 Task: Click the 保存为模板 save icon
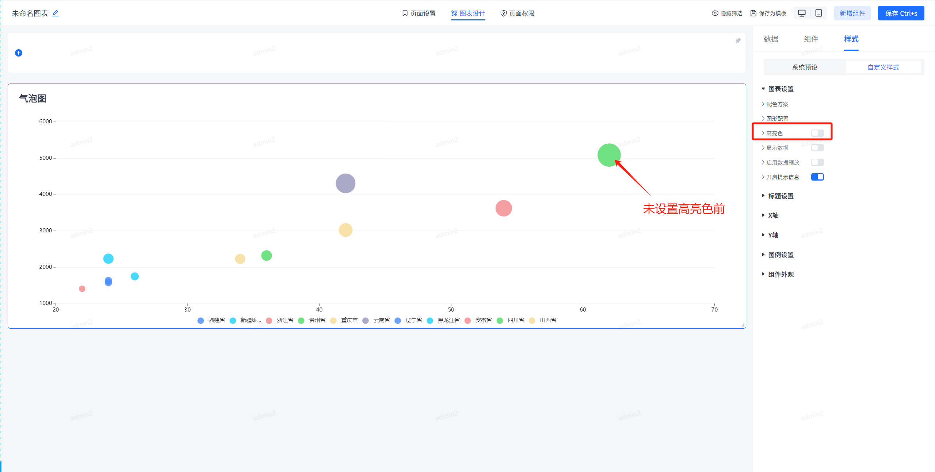(x=753, y=13)
